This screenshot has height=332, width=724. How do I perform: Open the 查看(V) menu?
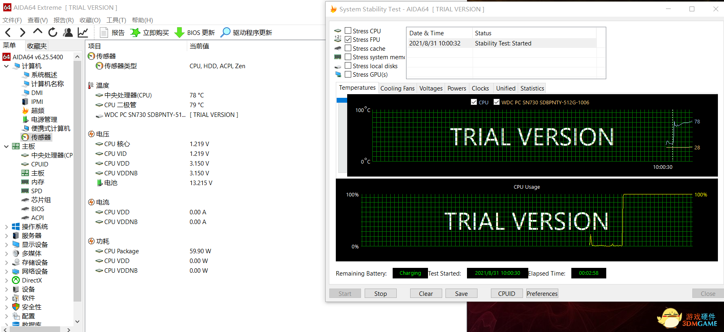point(38,20)
